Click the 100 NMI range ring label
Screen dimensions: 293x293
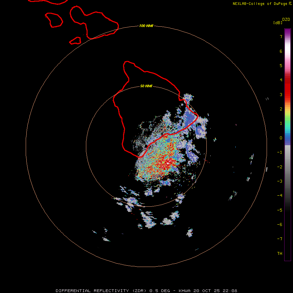click(146, 26)
